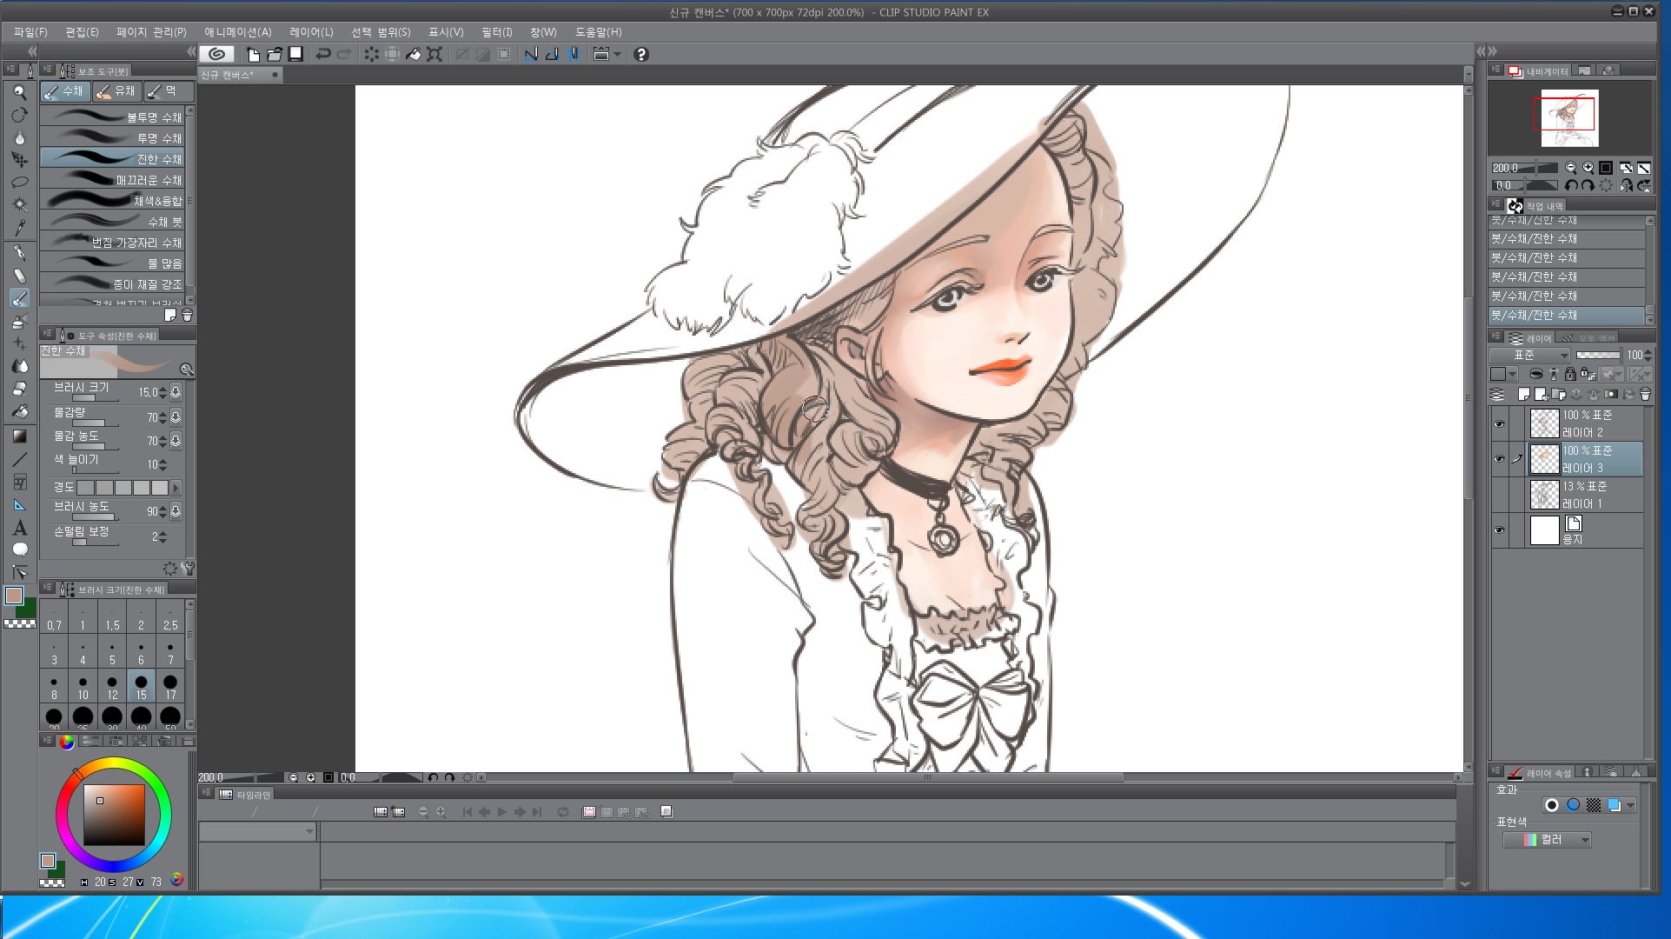Open sub tool panel menu
1671x939 pixels.
click(48, 70)
